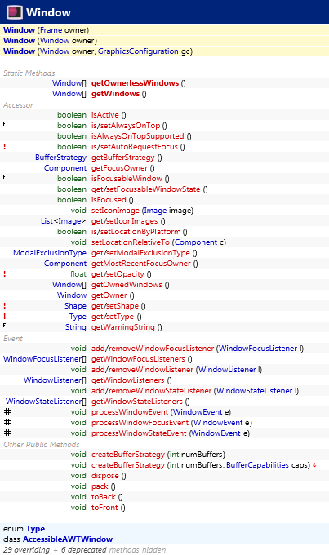Open add/removeWindowListener method
Image resolution: width=329 pixels, height=555 pixels.
[x=142, y=370]
